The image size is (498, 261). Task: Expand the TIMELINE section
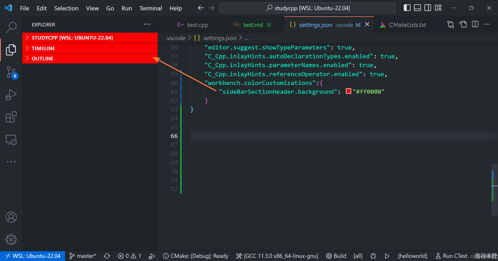(90, 48)
